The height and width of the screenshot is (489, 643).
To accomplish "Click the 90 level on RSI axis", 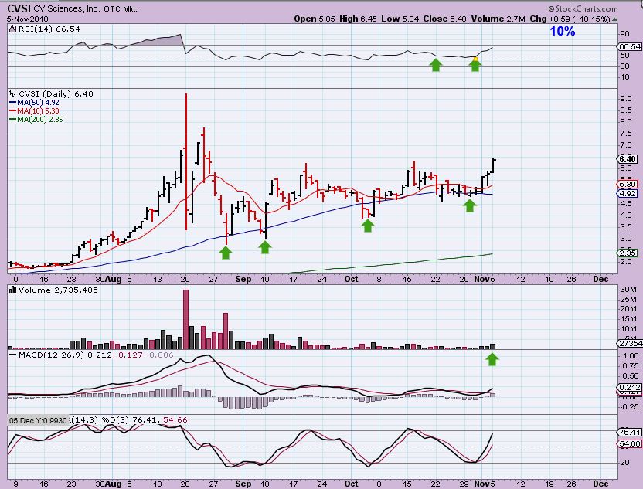I will pos(625,34).
